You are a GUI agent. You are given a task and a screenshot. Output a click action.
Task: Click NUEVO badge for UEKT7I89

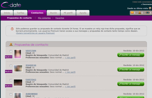9,57
